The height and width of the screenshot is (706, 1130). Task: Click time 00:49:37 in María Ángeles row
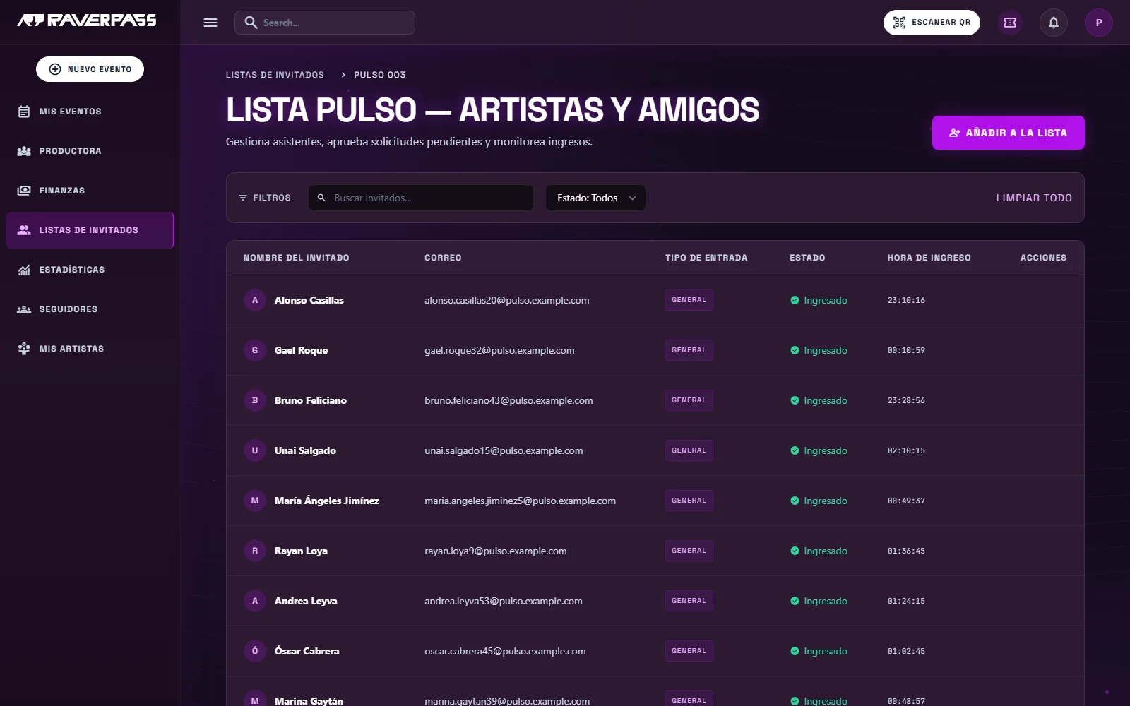pyautogui.click(x=906, y=501)
